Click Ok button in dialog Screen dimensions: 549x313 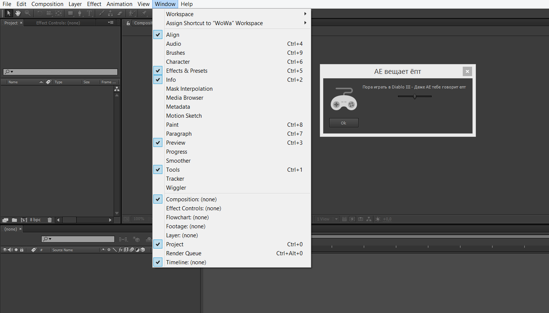point(343,123)
